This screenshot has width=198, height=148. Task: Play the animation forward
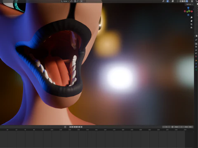click(x=77, y=127)
